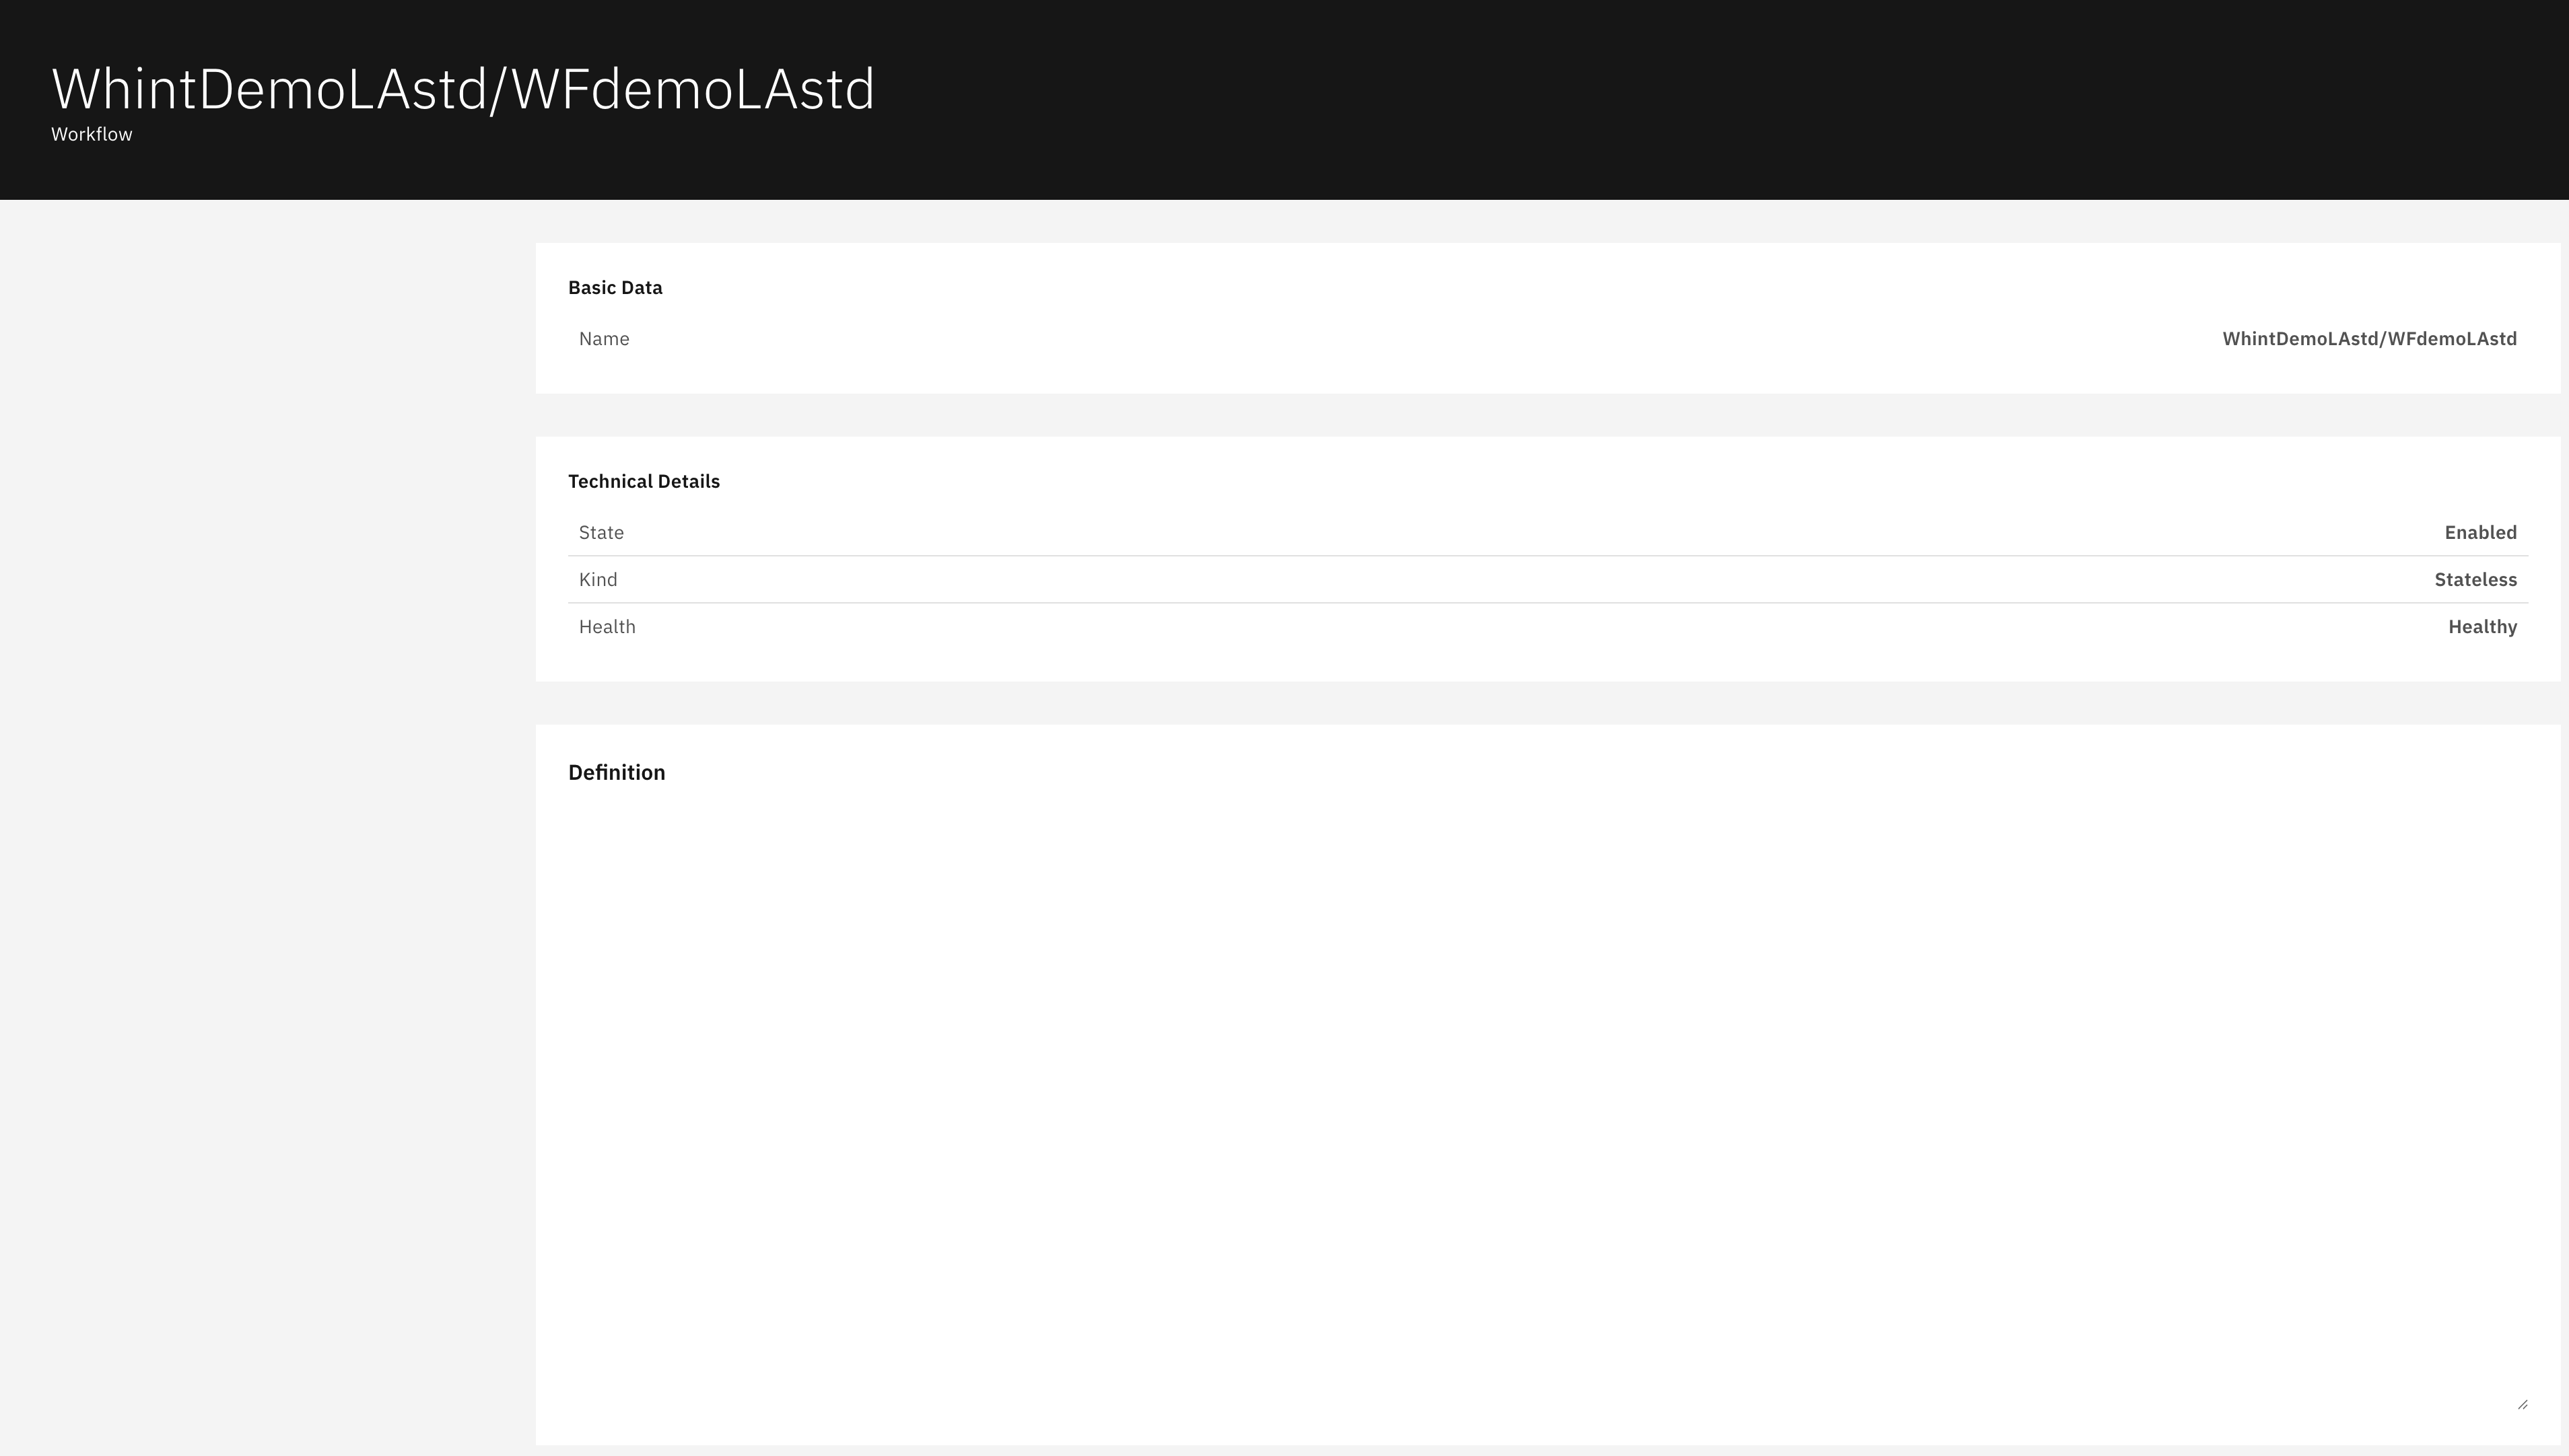Click the Stateless kind value

tap(2475, 580)
